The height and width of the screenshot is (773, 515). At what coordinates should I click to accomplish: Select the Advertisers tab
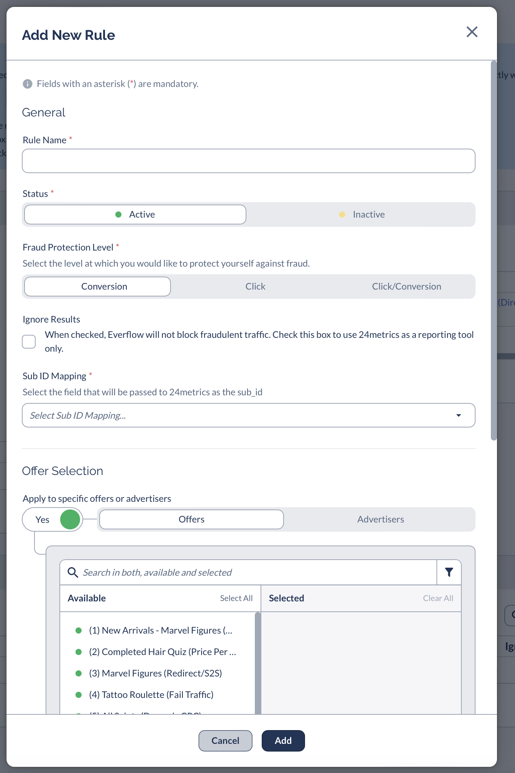[381, 519]
